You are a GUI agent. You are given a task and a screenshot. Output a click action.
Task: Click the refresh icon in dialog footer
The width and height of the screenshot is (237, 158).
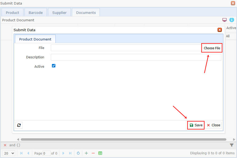click(19, 125)
